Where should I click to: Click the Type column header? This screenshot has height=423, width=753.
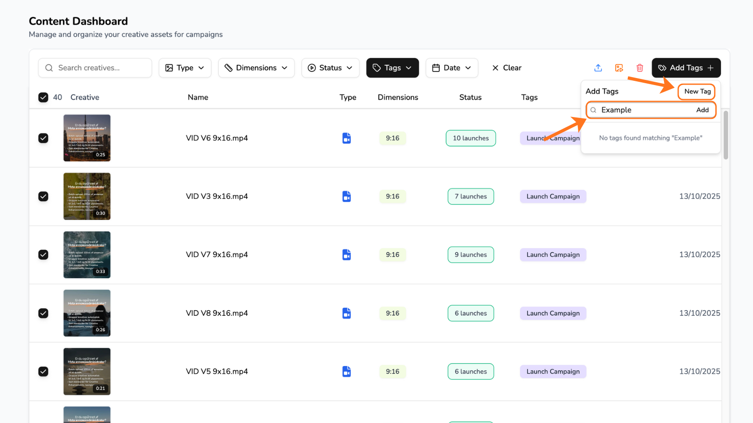[348, 97]
